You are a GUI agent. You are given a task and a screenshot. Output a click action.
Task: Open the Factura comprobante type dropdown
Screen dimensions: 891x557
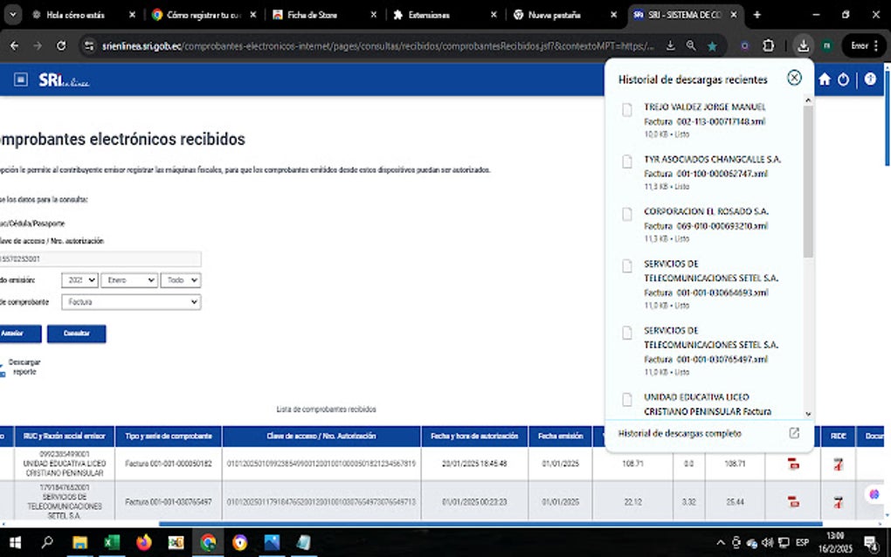point(129,301)
